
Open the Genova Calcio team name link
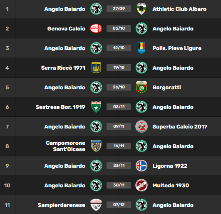pos(66,28)
